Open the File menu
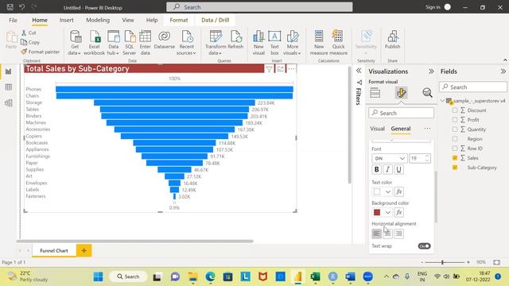Viewport: 509px width, 286px height. tap(13, 20)
